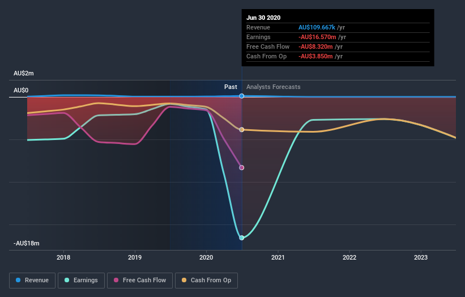
Task: Toggle the Free Cash Flow legend button
Action: click(140, 281)
